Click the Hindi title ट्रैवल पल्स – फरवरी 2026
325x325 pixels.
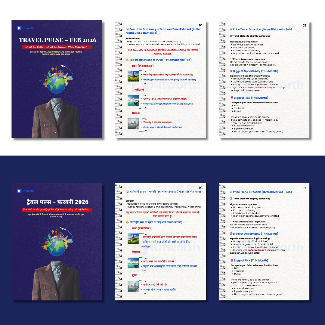(57, 202)
